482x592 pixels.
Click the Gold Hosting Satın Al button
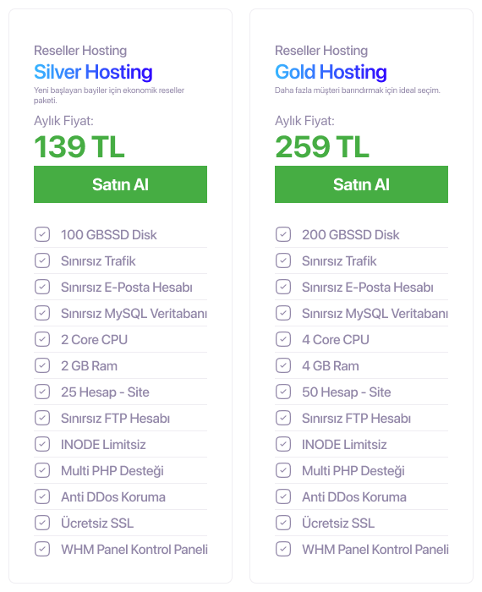pos(361,184)
